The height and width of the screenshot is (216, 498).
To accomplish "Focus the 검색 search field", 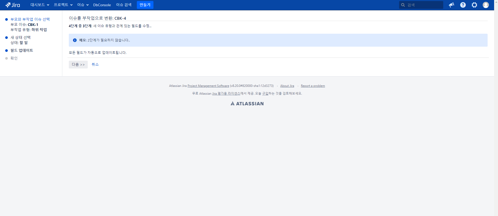I will (421, 5).
